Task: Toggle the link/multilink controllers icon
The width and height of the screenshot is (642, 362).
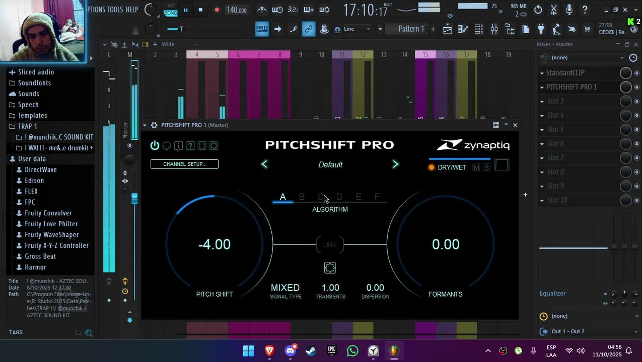Action: 309,29
